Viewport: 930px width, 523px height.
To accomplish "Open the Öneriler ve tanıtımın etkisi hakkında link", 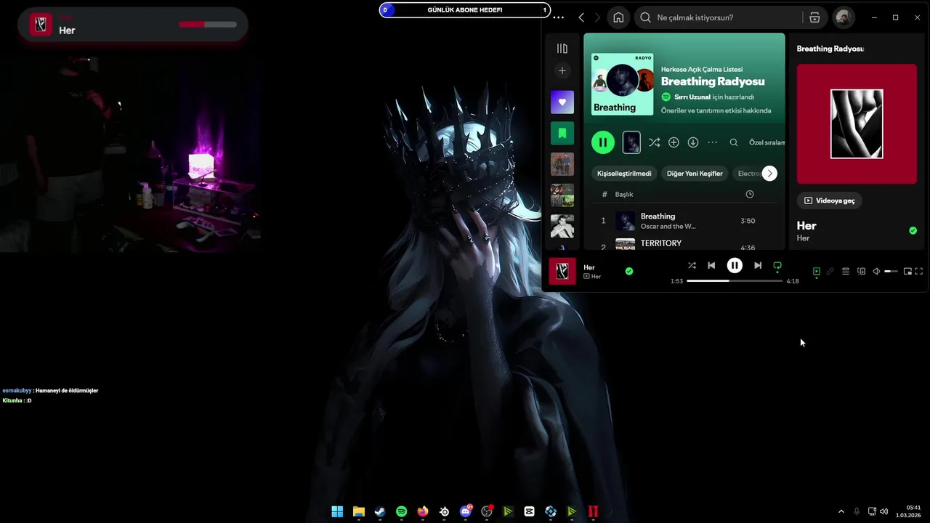I will coord(716,111).
